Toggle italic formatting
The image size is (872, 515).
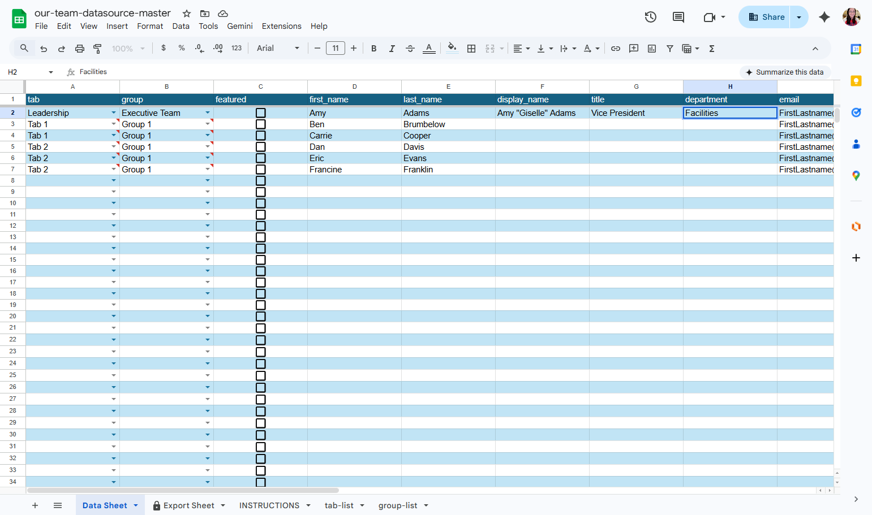tap(392, 49)
